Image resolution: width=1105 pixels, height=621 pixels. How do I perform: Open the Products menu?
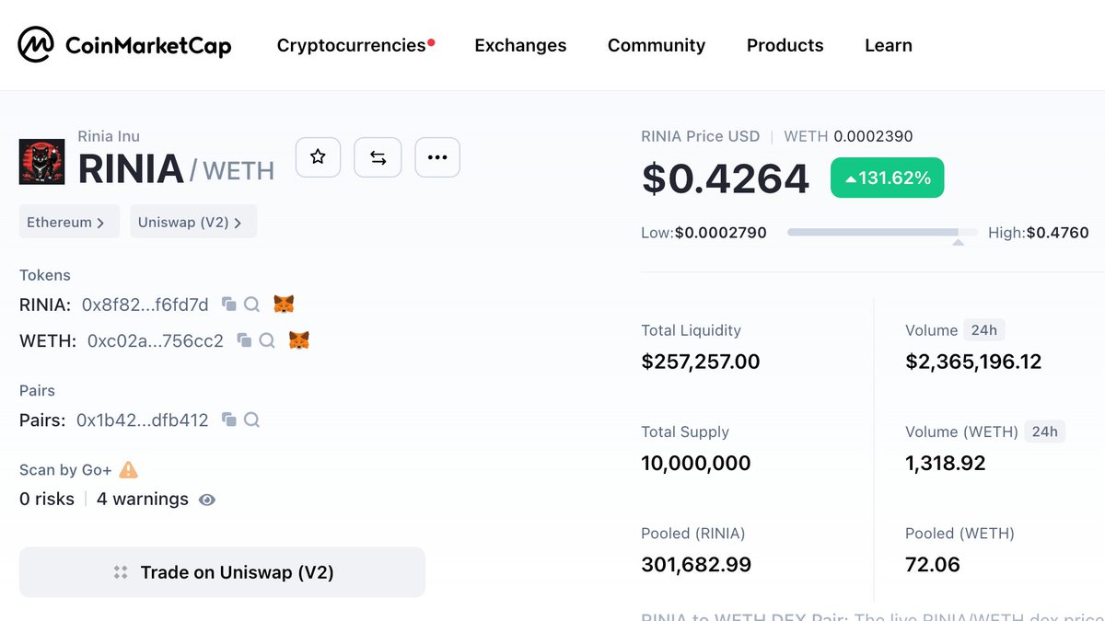(x=785, y=45)
